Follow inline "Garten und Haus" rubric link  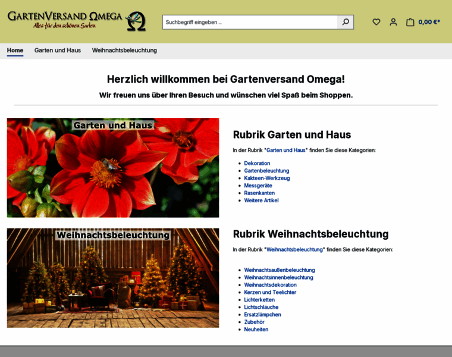(x=285, y=151)
